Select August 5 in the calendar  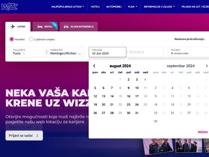tap(95, 88)
